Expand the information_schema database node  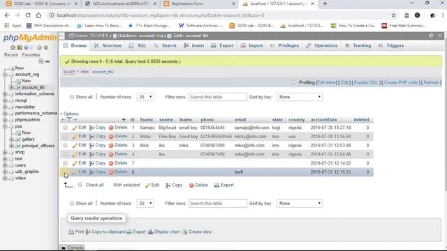(5, 94)
